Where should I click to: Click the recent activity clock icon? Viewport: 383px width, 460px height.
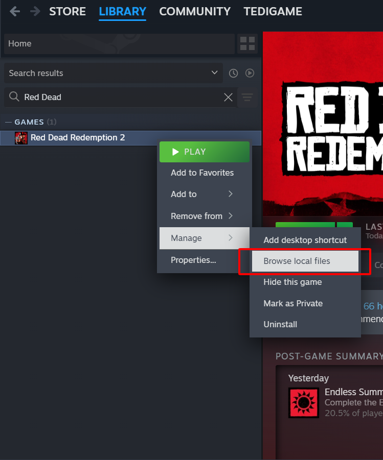tap(234, 73)
